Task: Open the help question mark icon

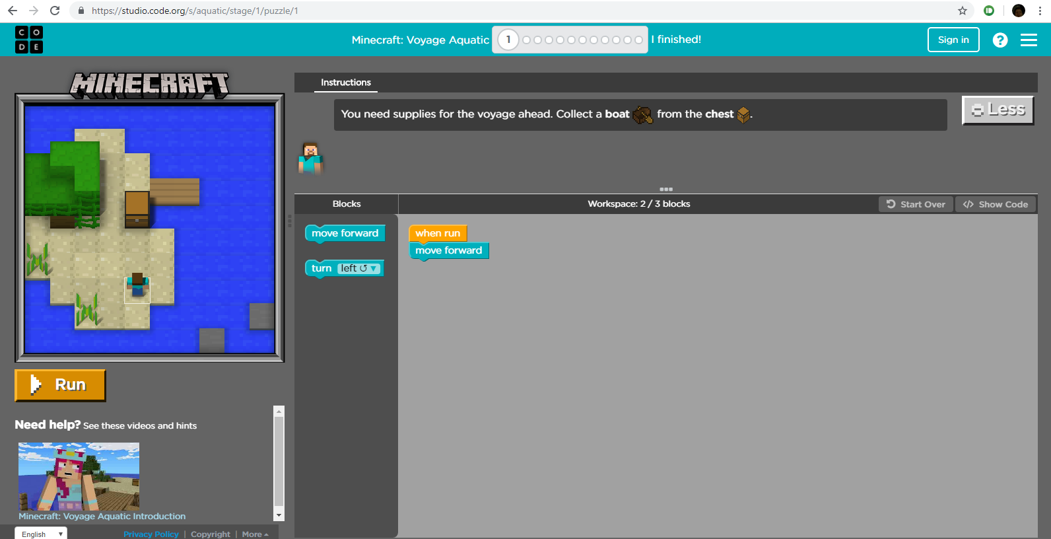Action: click(1000, 40)
